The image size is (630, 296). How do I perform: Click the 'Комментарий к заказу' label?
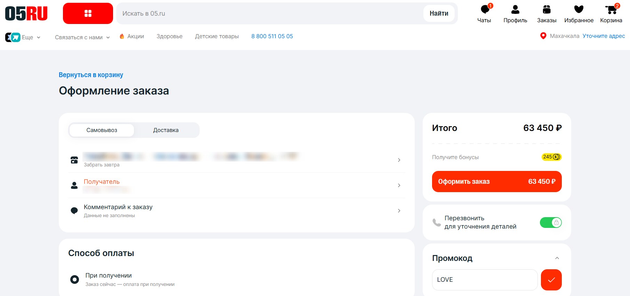click(118, 207)
